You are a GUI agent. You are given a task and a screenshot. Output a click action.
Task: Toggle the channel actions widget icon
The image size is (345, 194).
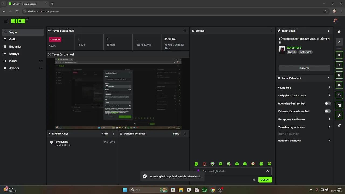(339, 105)
